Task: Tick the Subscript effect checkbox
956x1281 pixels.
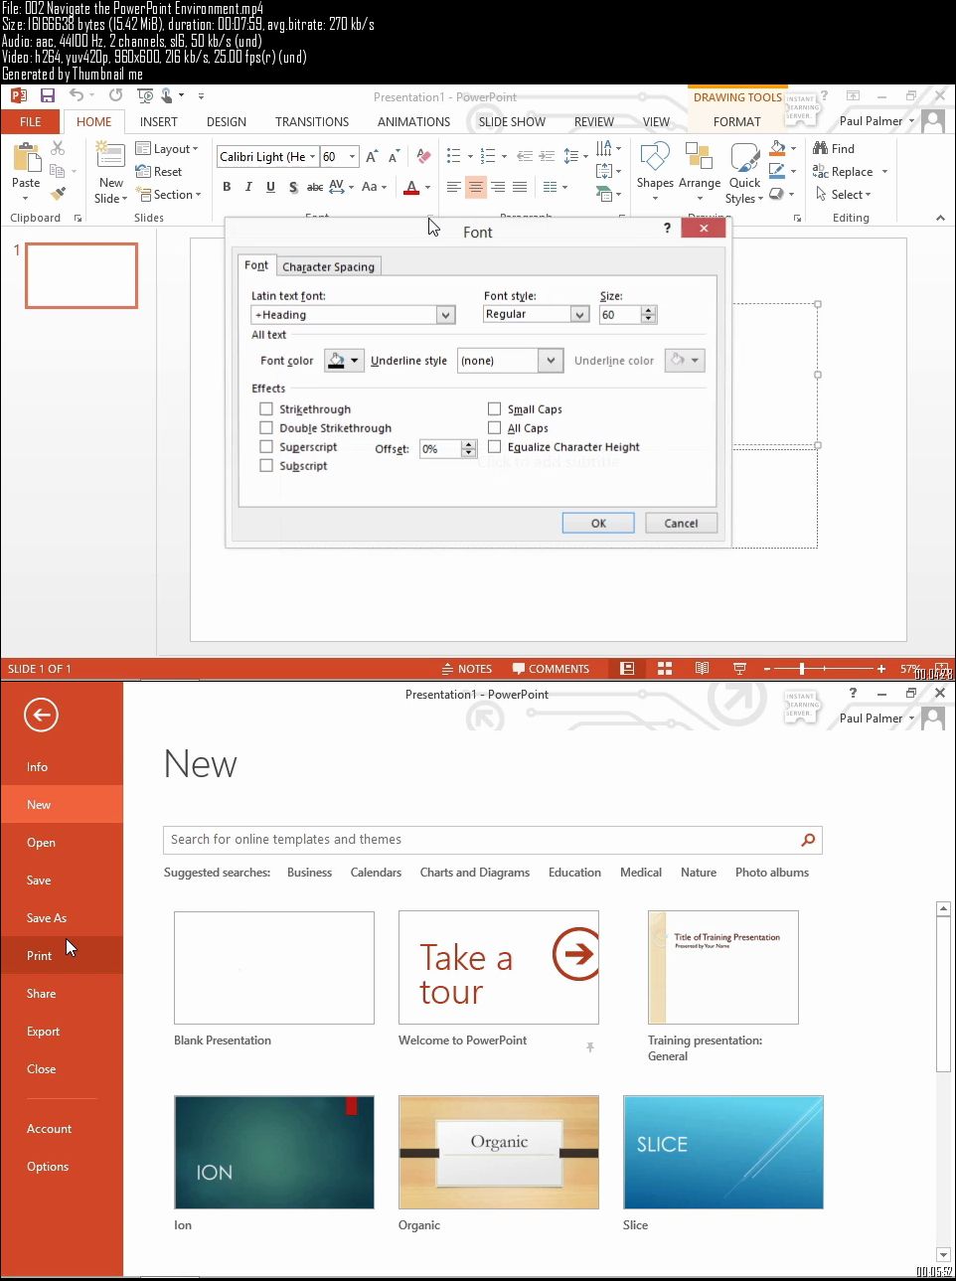Action: pyautogui.click(x=265, y=465)
